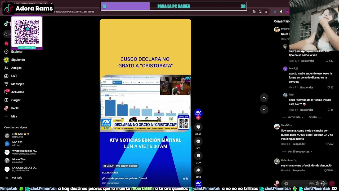Open Yandi's profile avatar

tap(285, 69)
